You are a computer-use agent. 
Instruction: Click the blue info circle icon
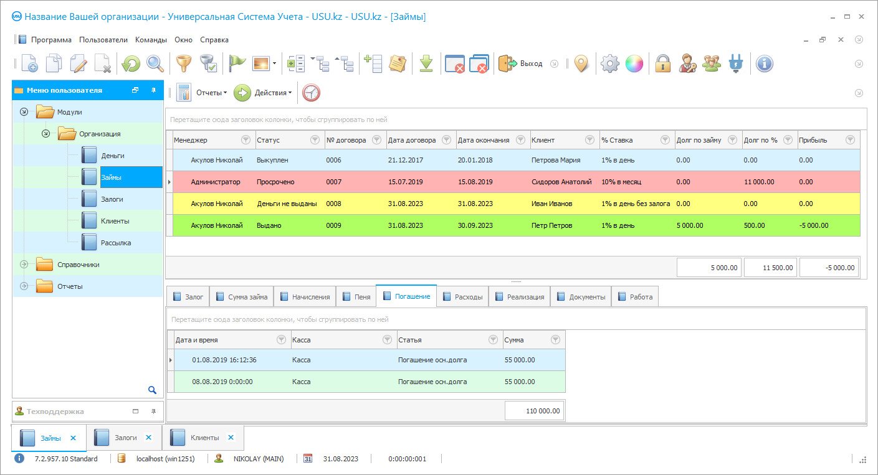coord(764,63)
